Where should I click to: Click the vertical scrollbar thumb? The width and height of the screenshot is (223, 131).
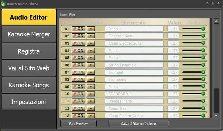[x=216, y=56]
